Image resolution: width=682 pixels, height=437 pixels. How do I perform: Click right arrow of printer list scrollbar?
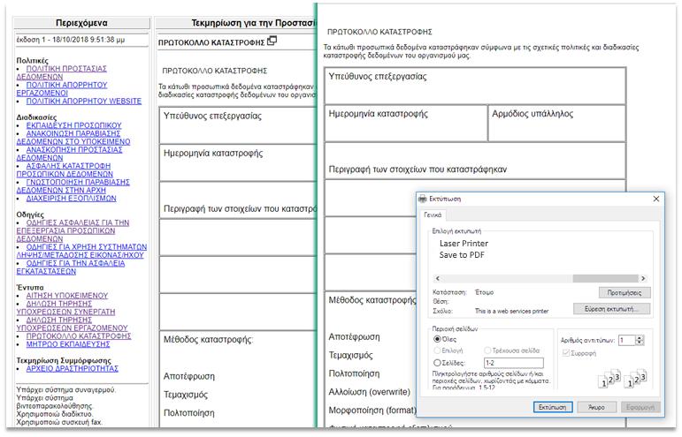click(x=643, y=278)
